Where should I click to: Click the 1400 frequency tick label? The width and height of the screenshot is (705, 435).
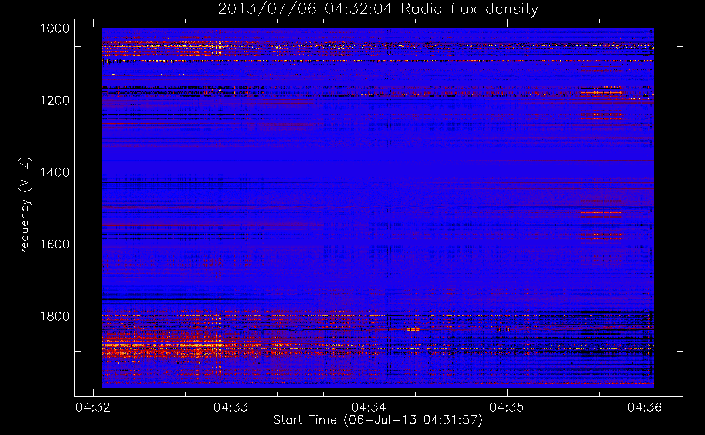tap(54, 172)
